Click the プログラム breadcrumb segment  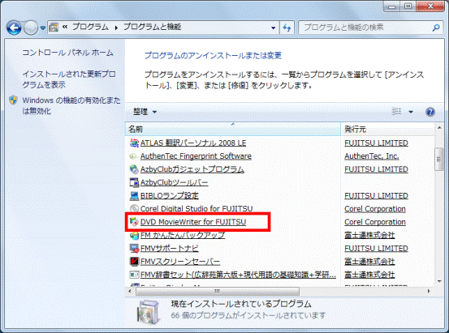point(90,28)
